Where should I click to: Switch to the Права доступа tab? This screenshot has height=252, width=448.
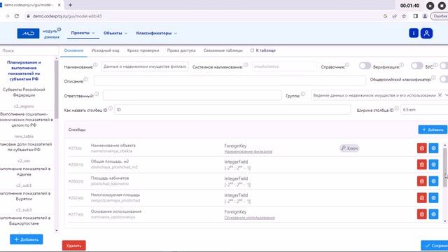181,50
